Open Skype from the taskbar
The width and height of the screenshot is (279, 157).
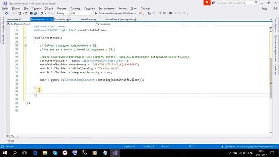click(55, 153)
